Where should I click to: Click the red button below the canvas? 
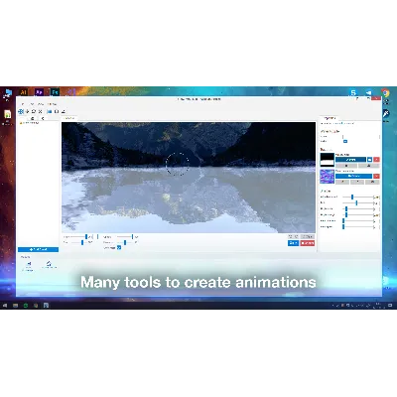click(308, 243)
